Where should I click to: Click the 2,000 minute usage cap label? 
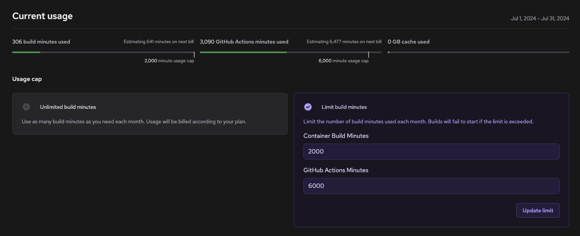pyautogui.click(x=169, y=61)
